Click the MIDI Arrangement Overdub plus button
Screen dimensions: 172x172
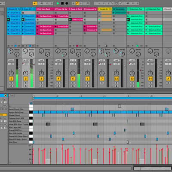pyautogui.click(x=74, y=3)
